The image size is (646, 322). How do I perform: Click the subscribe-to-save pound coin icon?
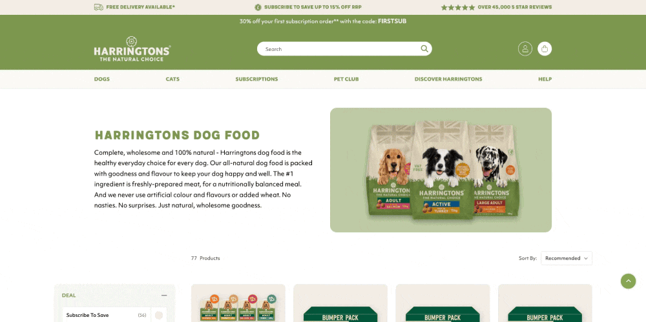258,7
